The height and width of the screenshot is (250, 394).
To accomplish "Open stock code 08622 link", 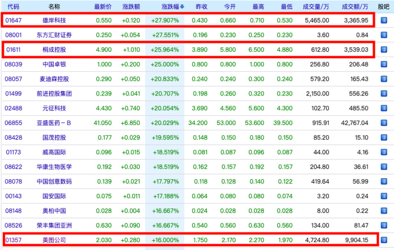I will tap(13, 167).
